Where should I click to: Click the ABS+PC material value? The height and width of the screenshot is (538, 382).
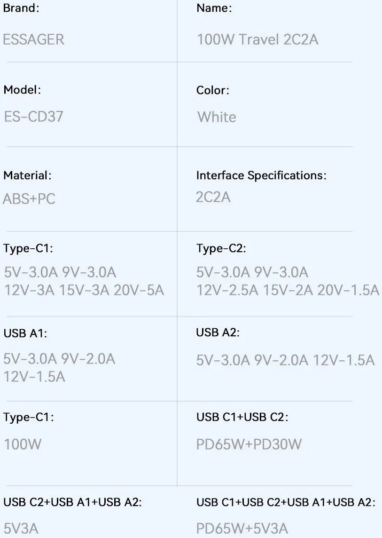point(29,198)
